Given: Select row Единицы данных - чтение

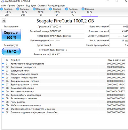Looking at the screenshot, I should [x=63, y=81].
